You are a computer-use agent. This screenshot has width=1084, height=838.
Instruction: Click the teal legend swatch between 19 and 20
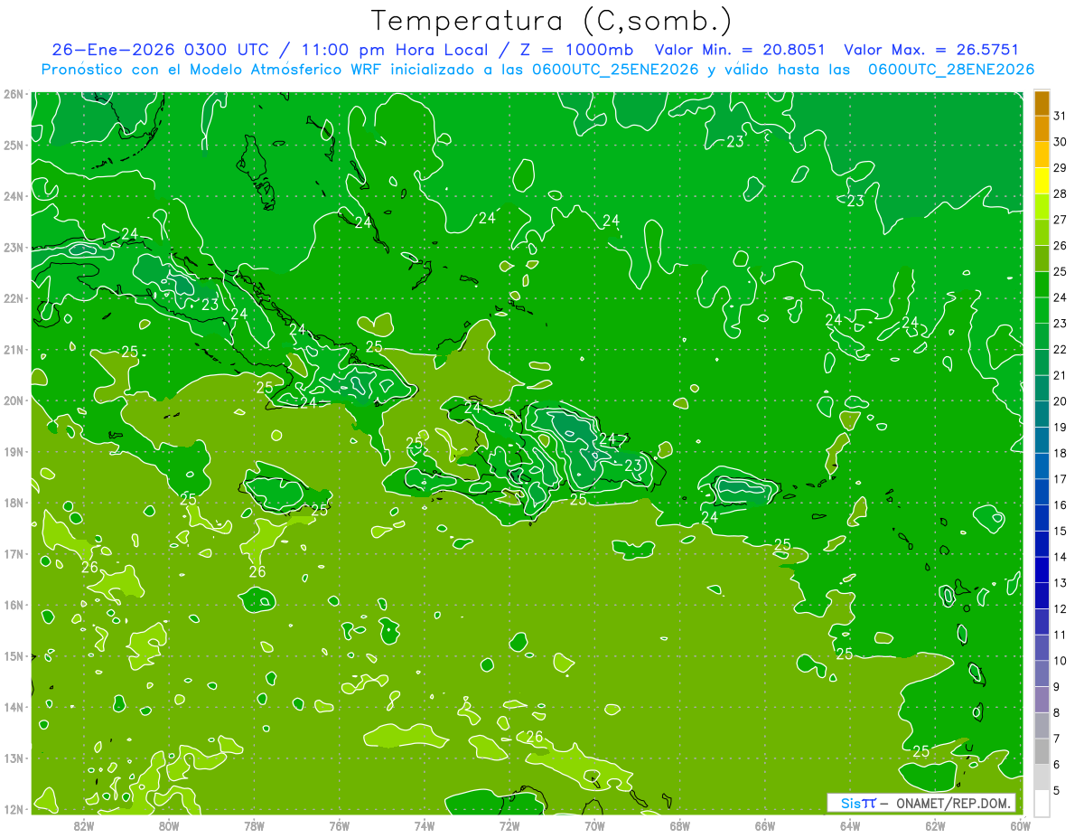(x=1042, y=414)
